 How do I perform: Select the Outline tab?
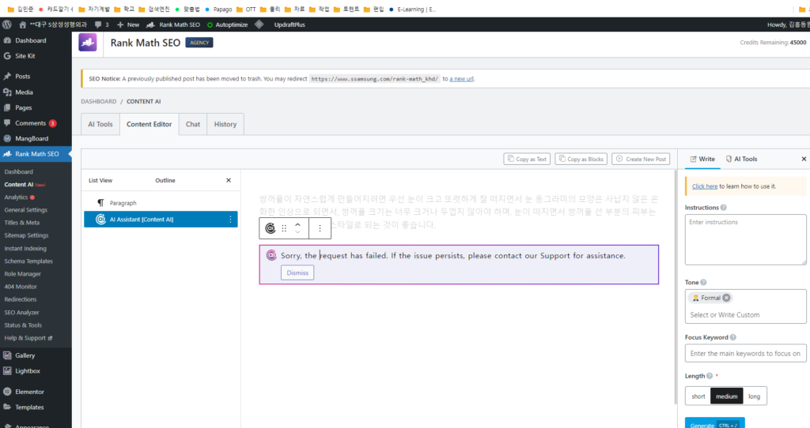tap(165, 181)
